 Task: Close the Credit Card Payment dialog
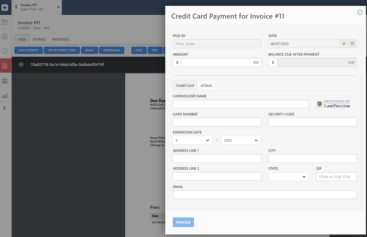[x=360, y=12]
